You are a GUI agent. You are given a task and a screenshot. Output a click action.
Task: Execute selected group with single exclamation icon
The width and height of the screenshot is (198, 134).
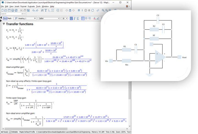click(x=82, y=10)
